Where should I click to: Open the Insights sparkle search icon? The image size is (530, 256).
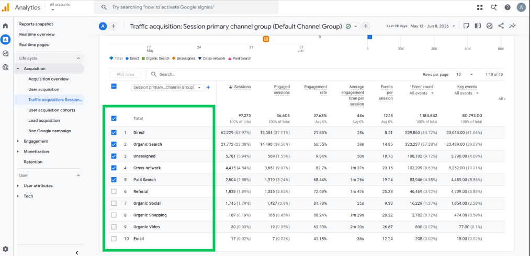point(493,7)
